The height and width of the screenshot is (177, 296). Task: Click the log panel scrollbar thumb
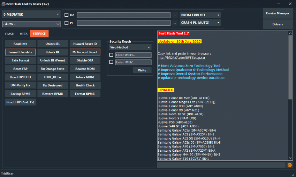coord(290,67)
